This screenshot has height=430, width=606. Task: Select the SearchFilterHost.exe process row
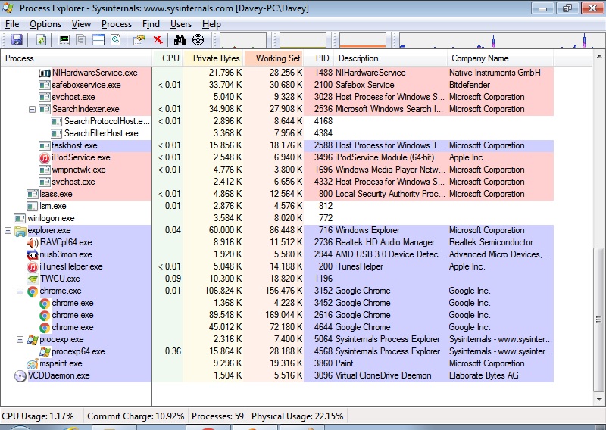(276, 133)
